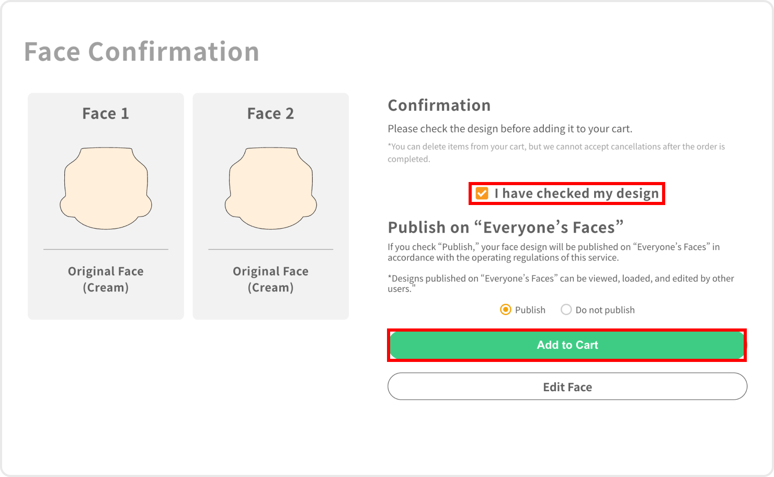The image size is (774, 477).
Task: Select the Publish radio button
Action: 505,310
